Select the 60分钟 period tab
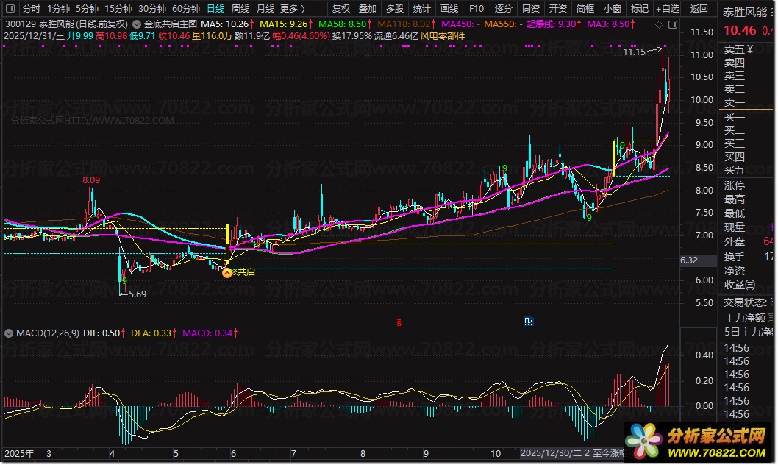This screenshot has height=465, width=778. point(185,9)
